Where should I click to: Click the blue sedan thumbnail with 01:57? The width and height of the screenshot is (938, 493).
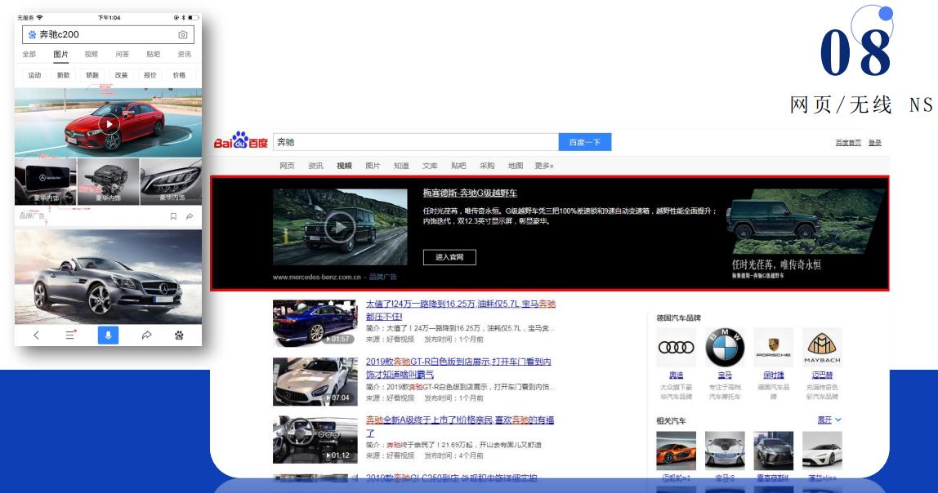(315, 323)
